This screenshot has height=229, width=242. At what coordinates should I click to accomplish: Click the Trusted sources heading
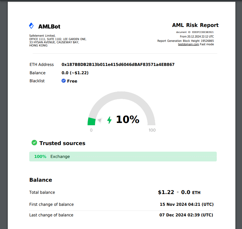click(62, 143)
